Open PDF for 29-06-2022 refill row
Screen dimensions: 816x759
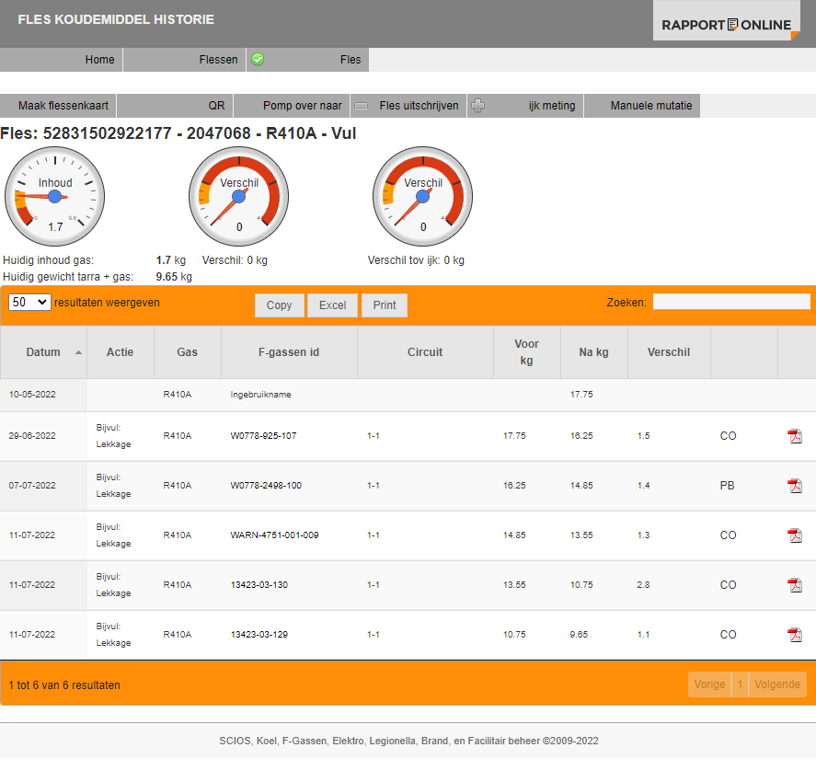point(795,436)
